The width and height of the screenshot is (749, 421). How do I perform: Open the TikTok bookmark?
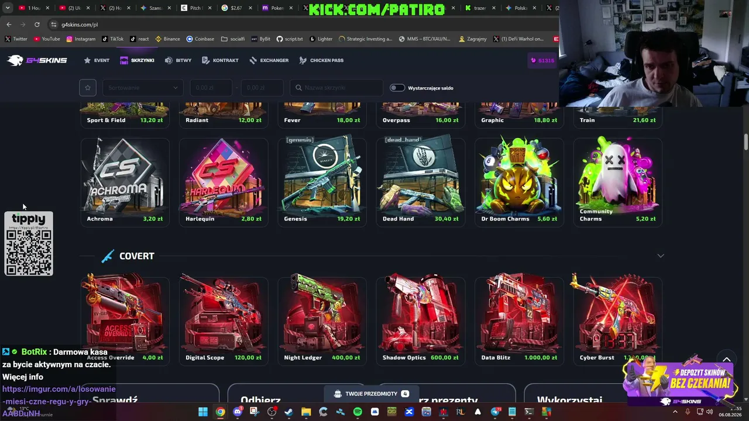tap(113, 39)
